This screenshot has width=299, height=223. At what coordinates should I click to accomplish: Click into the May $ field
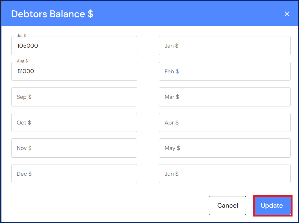224,148
